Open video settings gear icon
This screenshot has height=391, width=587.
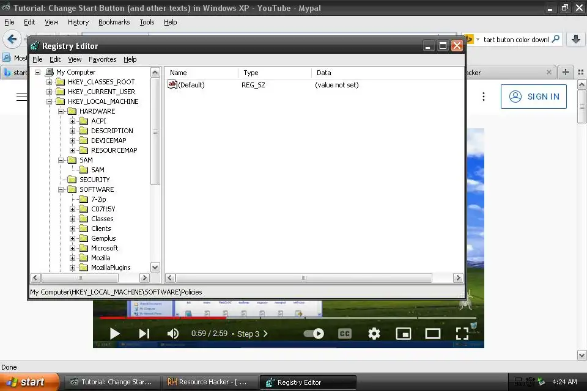374,334
